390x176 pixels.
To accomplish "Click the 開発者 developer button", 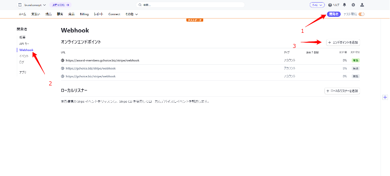I will (x=333, y=14).
